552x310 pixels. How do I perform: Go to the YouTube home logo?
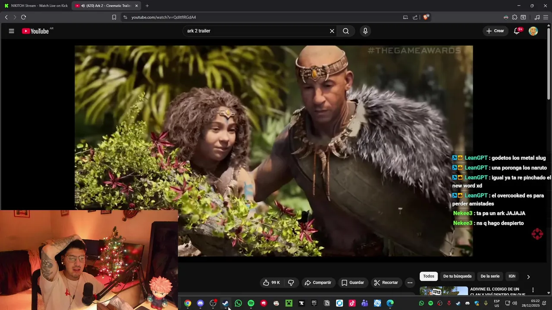[35, 31]
